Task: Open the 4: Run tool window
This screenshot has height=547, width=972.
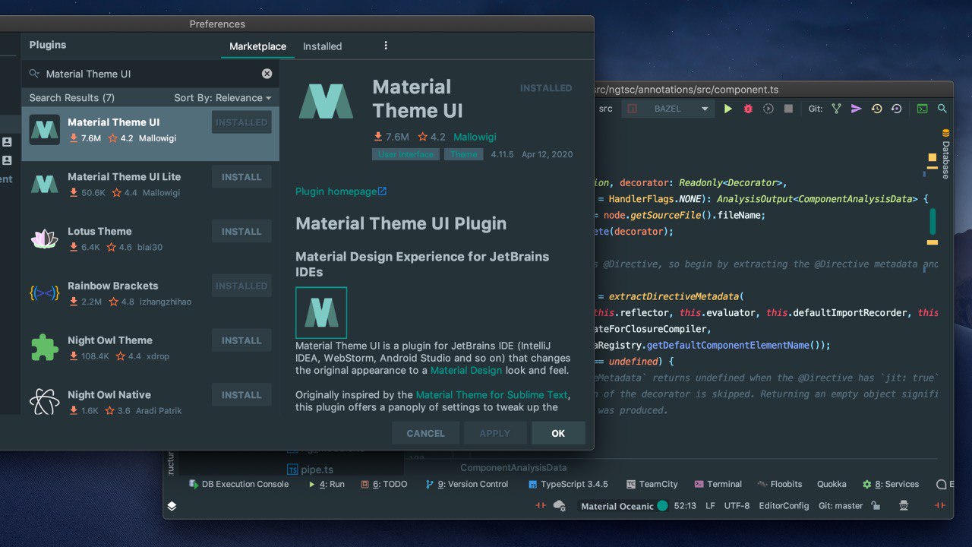Action: pos(327,484)
